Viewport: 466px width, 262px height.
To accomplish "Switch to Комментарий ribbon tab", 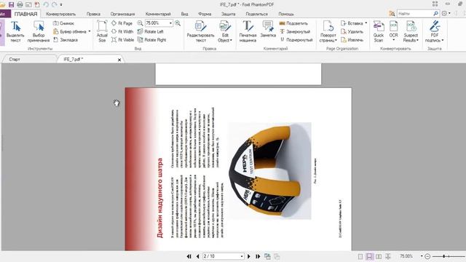I will (x=158, y=14).
